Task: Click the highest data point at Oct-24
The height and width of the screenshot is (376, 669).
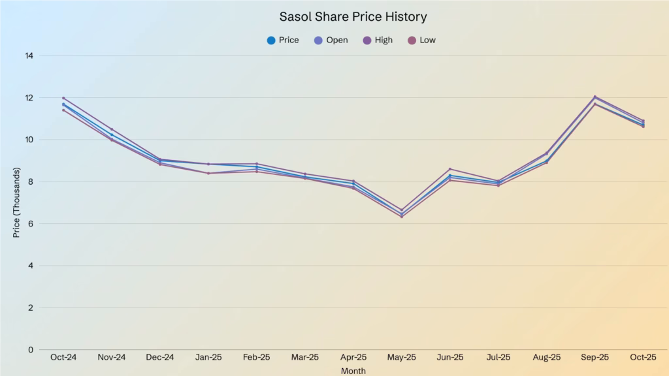Action: pyautogui.click(x=63, y=98)
